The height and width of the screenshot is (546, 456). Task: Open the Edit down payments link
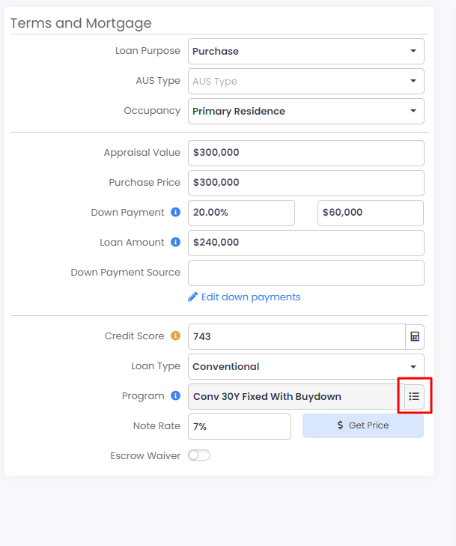pyautogui.click(x=251, y=297)
